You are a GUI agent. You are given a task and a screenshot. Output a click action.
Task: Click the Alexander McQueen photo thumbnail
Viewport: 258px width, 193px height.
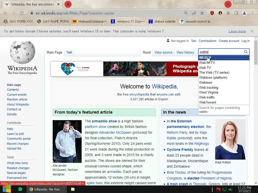click(x=67, y=141)
